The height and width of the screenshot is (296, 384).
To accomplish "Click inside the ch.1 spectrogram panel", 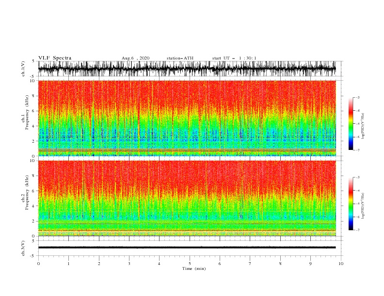I will (187, 118).
